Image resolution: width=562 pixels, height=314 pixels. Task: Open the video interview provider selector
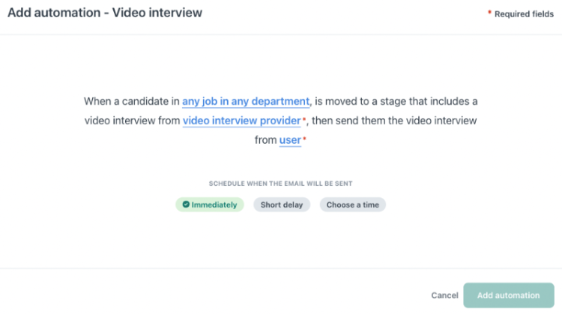pos(241,121)
